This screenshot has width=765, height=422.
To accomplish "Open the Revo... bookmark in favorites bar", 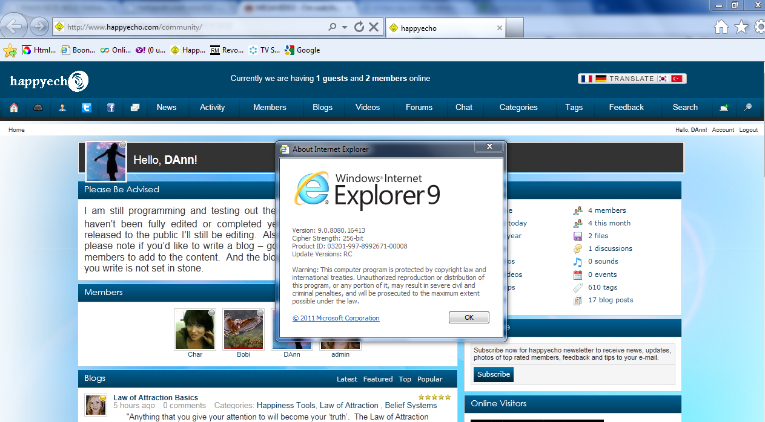I will 227,50.
